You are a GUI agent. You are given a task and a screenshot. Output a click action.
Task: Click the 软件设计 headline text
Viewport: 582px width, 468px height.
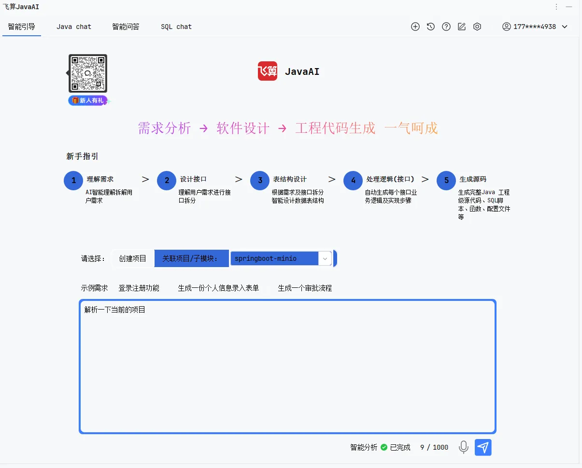(243, 128)
